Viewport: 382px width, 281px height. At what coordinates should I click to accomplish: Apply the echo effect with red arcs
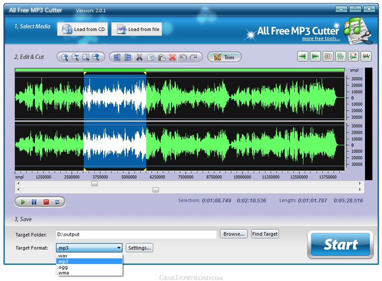[x=328, y=56]
